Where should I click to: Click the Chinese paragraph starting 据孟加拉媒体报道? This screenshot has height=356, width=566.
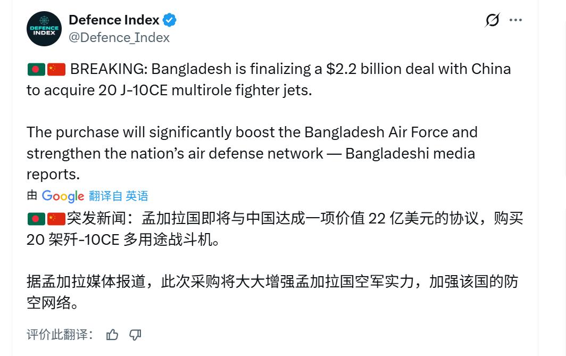tap(271, 292)
